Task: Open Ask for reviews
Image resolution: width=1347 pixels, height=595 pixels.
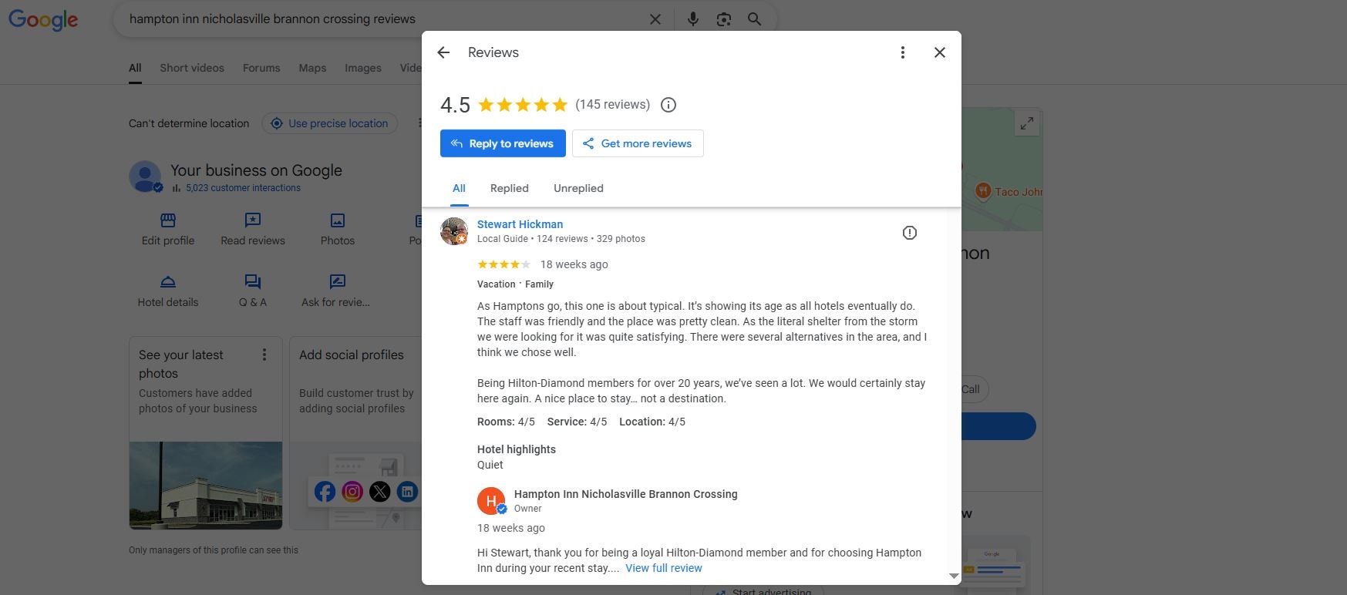Action: (x=336, y=291)
